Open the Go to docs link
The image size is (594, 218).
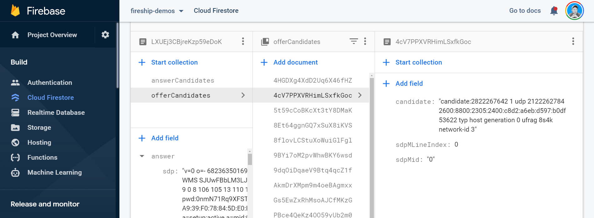(525, 11)
